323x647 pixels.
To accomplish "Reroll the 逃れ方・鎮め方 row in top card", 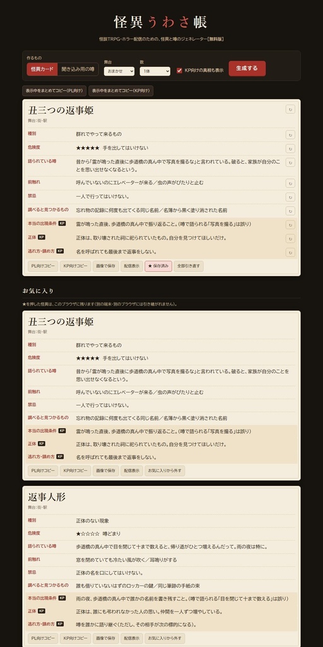I will pos(290,252).
